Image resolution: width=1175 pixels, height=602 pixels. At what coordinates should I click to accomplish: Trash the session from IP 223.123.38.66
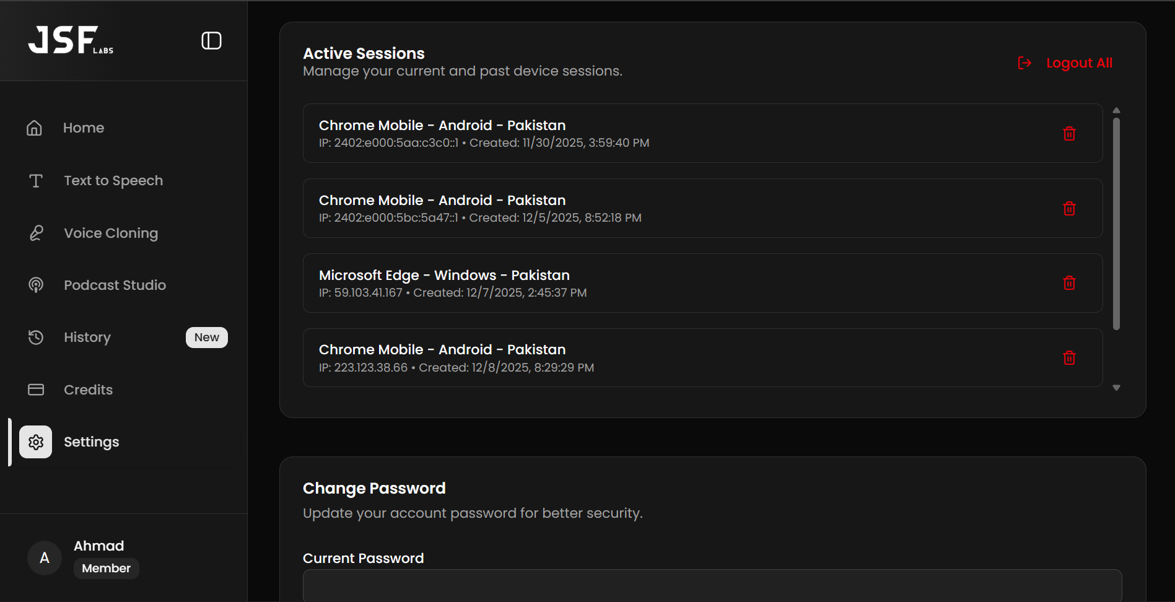1069,358
